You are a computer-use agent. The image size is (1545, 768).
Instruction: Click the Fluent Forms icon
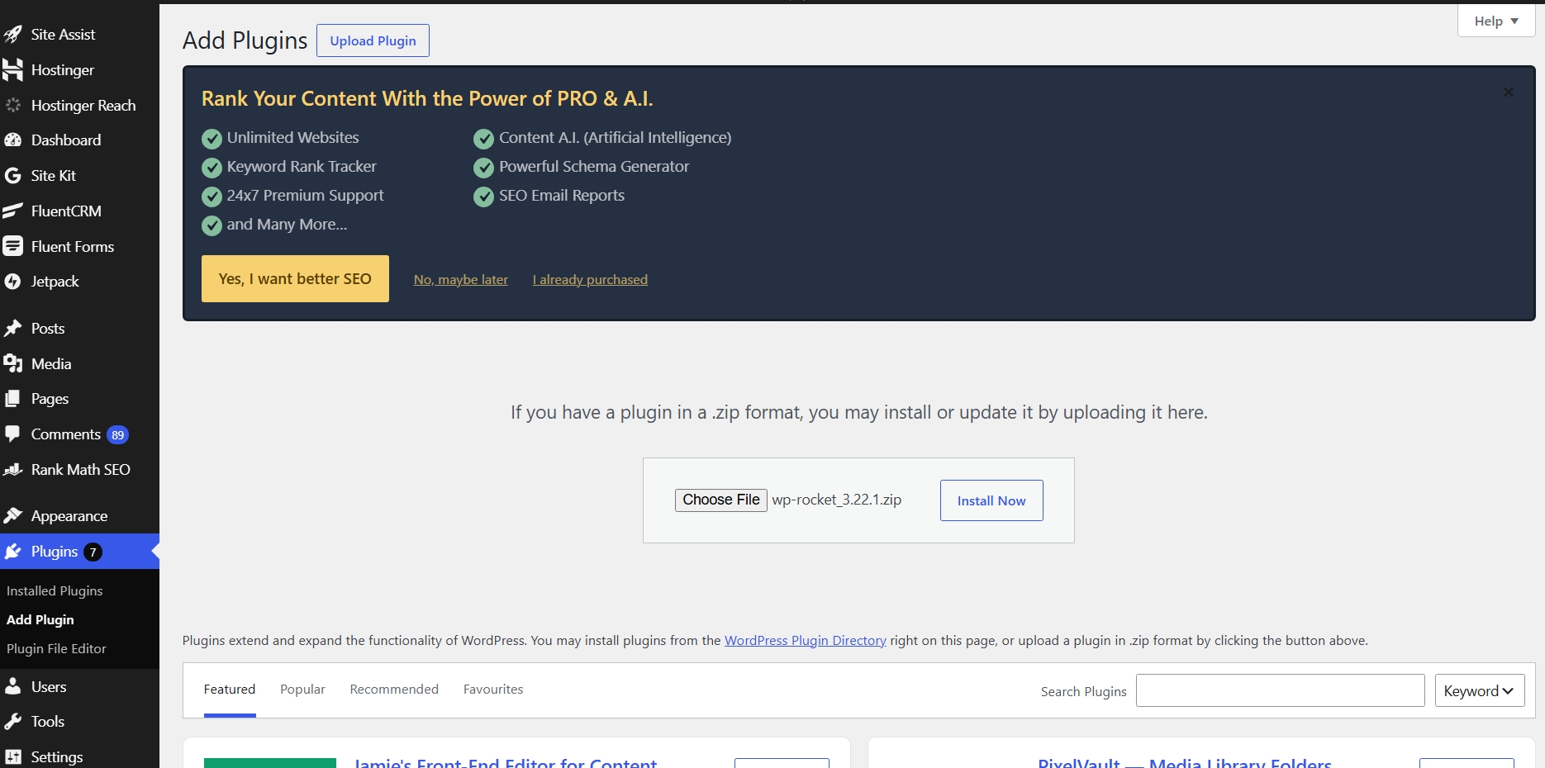12,246
